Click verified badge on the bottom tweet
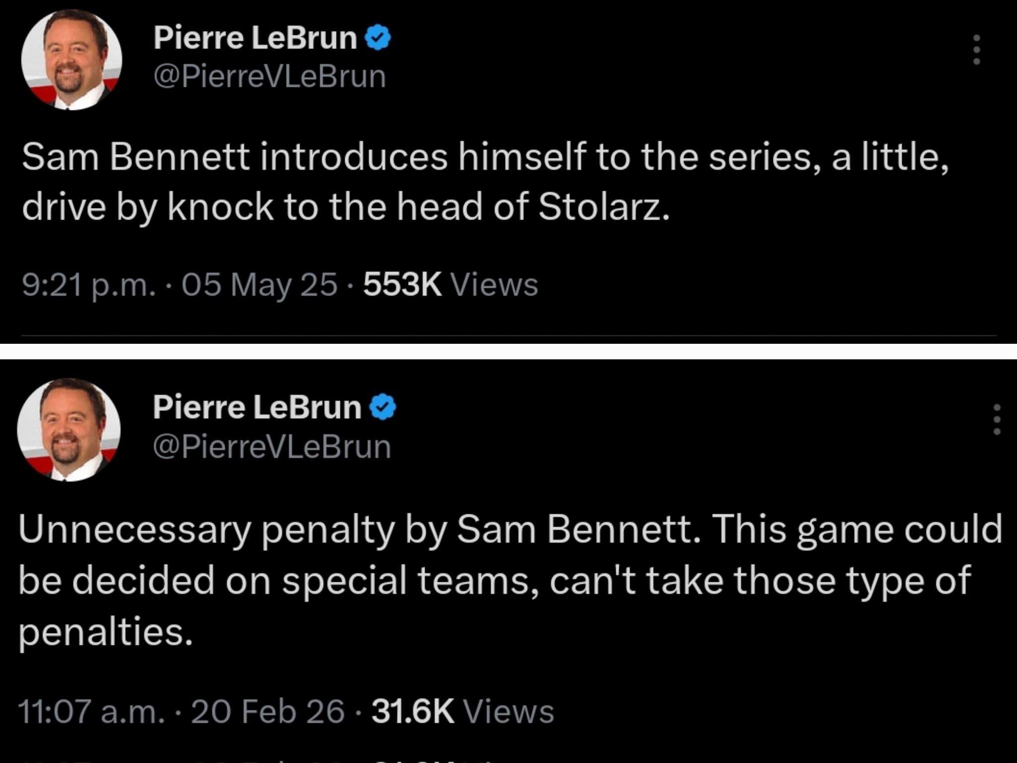The width and height of the screenshot is (1017, 763). click(383, 408)
